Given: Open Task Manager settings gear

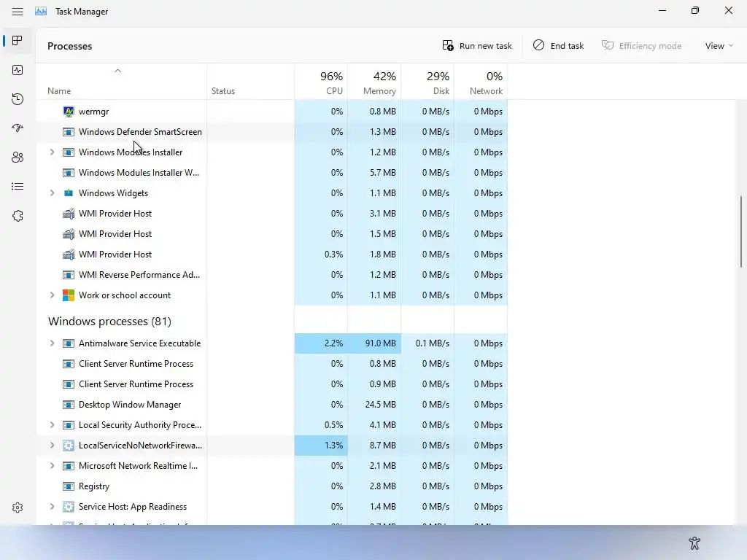Looking at the screenshot, I should pyautogui.click(x=18, y=507).
